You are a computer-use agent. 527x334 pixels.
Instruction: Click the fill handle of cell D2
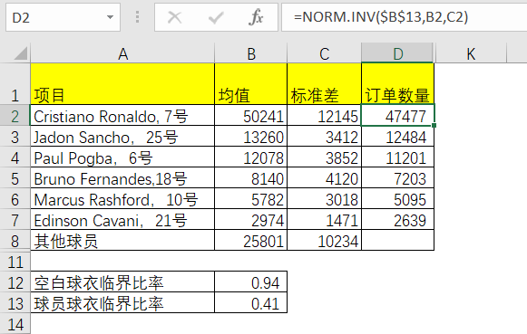434,126
